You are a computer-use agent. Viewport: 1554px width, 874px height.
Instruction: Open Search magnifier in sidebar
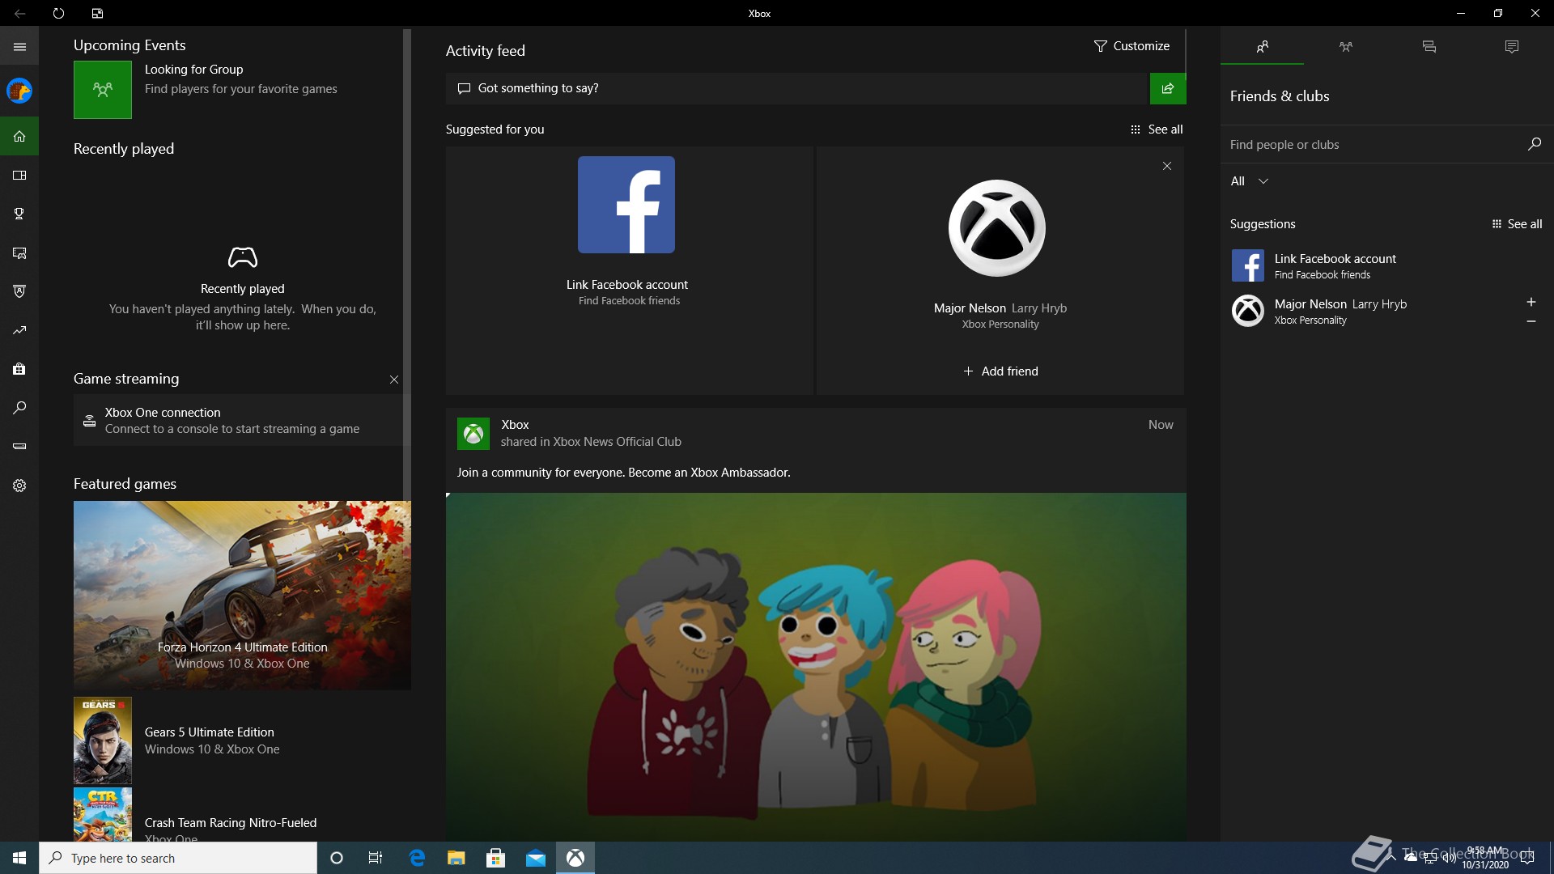coord(19,408)
